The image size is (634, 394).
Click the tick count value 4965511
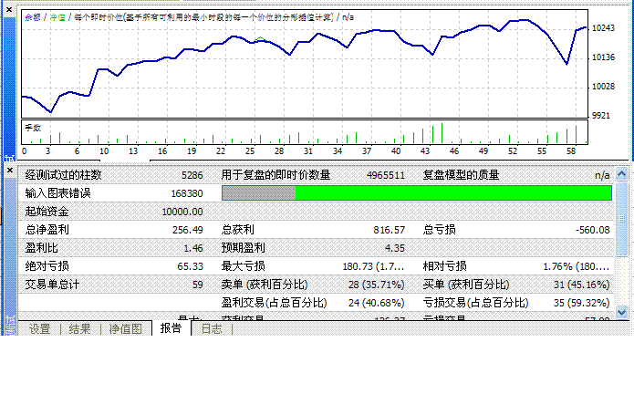click(x=386, y=175)
